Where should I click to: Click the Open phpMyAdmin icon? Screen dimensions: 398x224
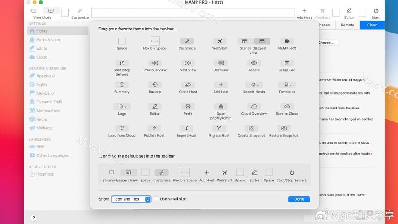coord(221,107)
